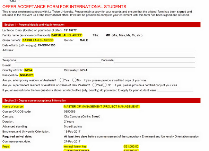Click highlighted country of birth INDIA
209x151 pixels.
(x=28, y=70)
